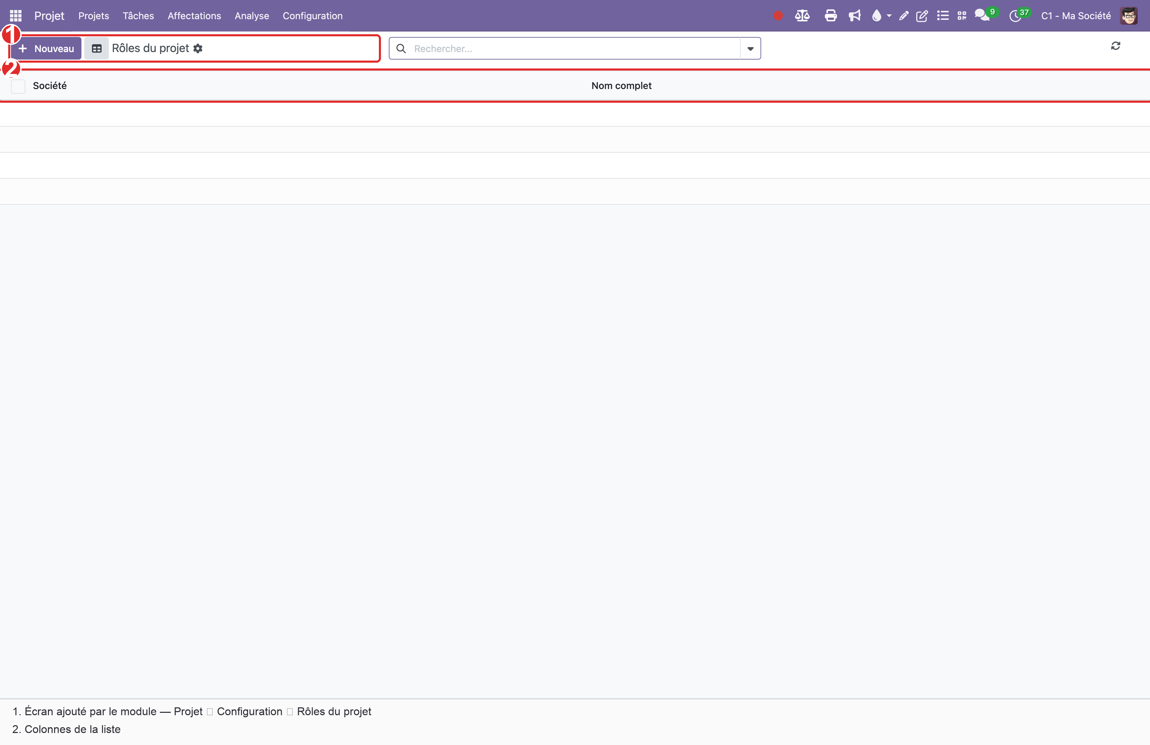Expand the search options dropdown arrow
Image resolution: width=1150 pixels, height=745 pixels.
[750, 48]
